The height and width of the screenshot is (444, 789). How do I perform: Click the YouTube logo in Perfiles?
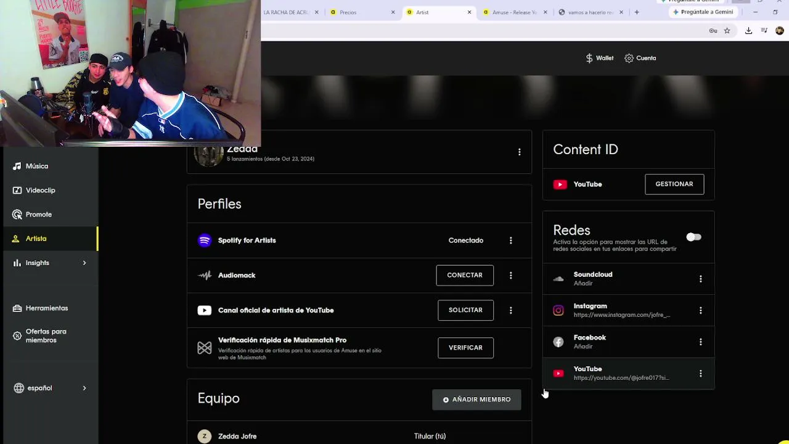pyautogui.click(x=205, y=310)
